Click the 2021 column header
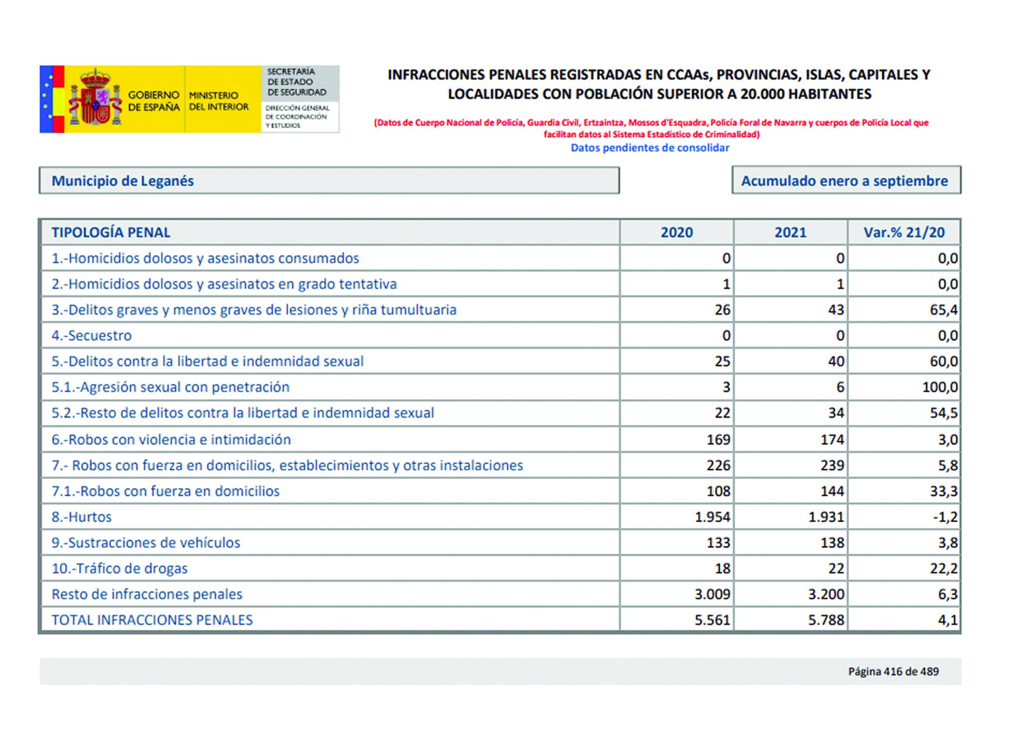Screen dimensions: 1025x730 [x=790, y=232]
